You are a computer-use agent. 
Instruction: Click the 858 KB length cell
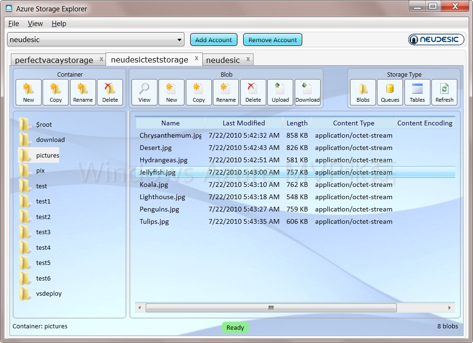(x=297, y=135)
